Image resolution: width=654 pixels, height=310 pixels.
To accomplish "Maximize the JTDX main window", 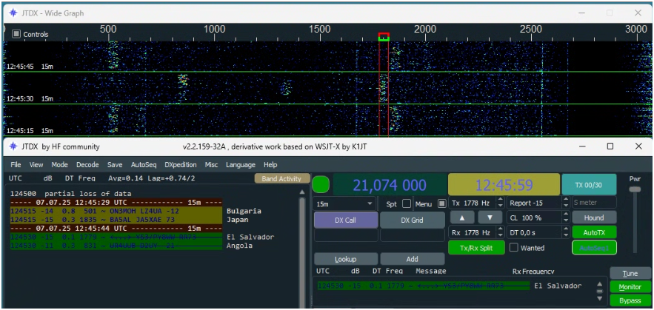I will point(610,146).
